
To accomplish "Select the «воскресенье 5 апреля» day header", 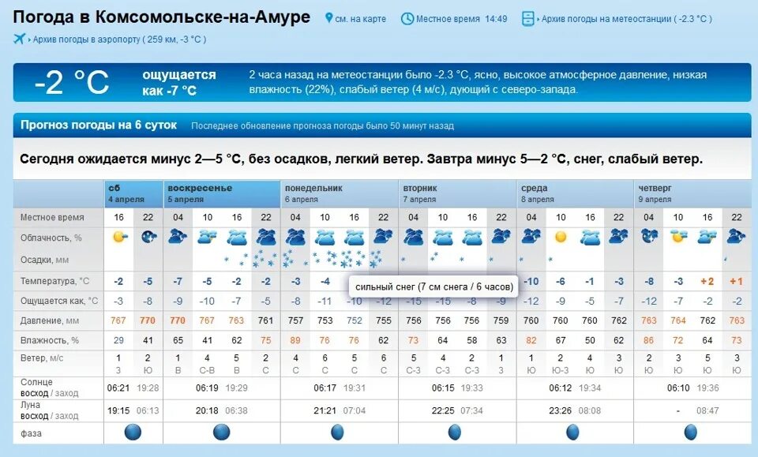I will tap(221, 193).
